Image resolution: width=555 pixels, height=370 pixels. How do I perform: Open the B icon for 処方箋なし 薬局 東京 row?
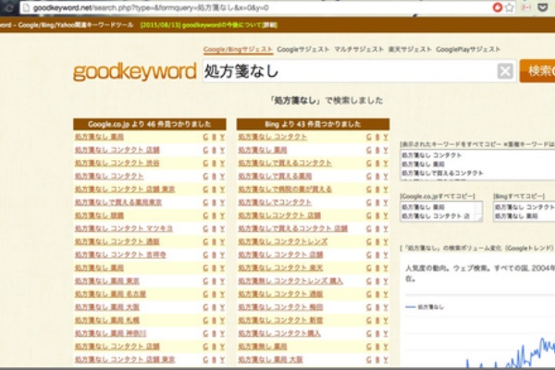pyautogui.click(x=214, y=281)
